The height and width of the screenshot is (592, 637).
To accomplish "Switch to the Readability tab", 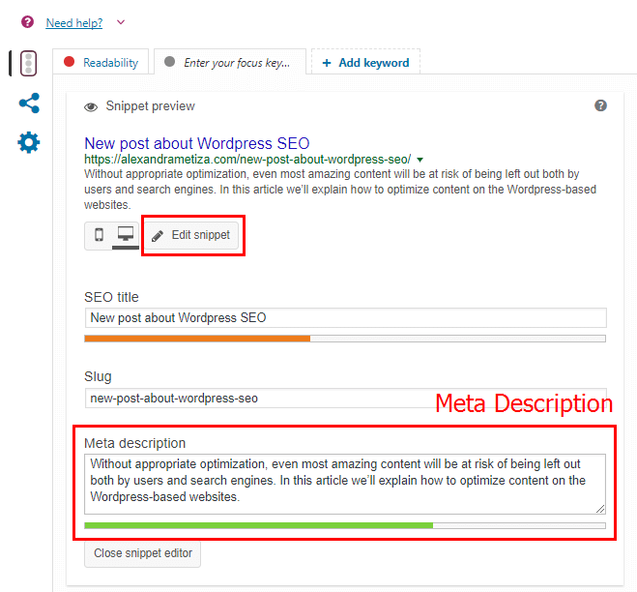I will pyautogui.click(x=101, y=62).
